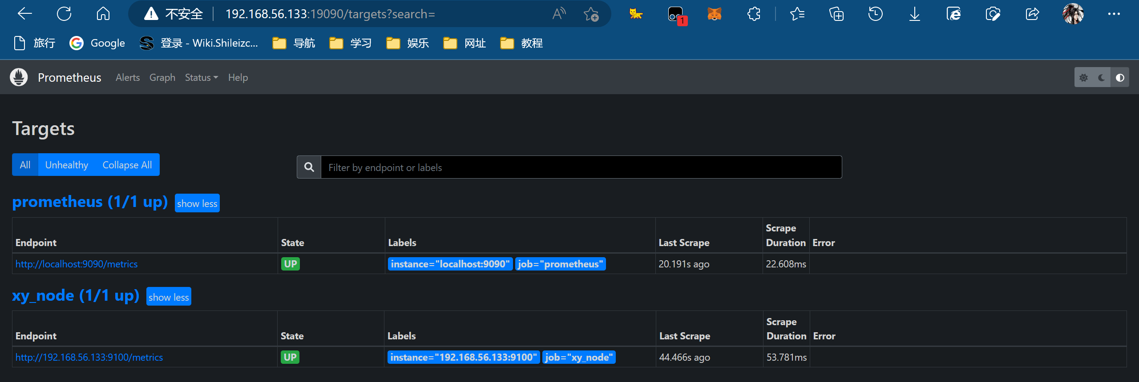Screen dimensions: 1139x382
Task: Click Collapse All targets
Action: [127, 165]
